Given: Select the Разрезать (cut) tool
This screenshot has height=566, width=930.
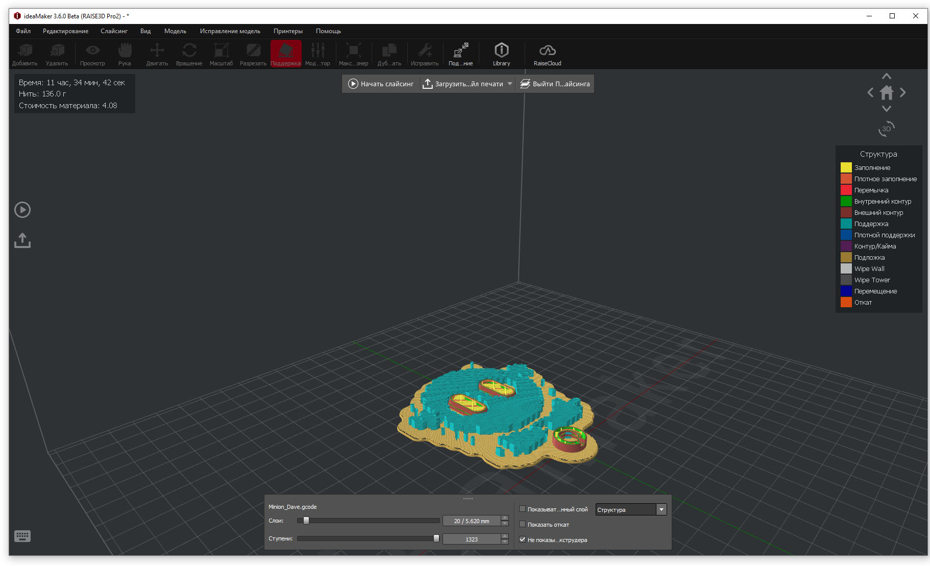Looking at the screenshot, I should pyautogui.click(x=253, y=54).
